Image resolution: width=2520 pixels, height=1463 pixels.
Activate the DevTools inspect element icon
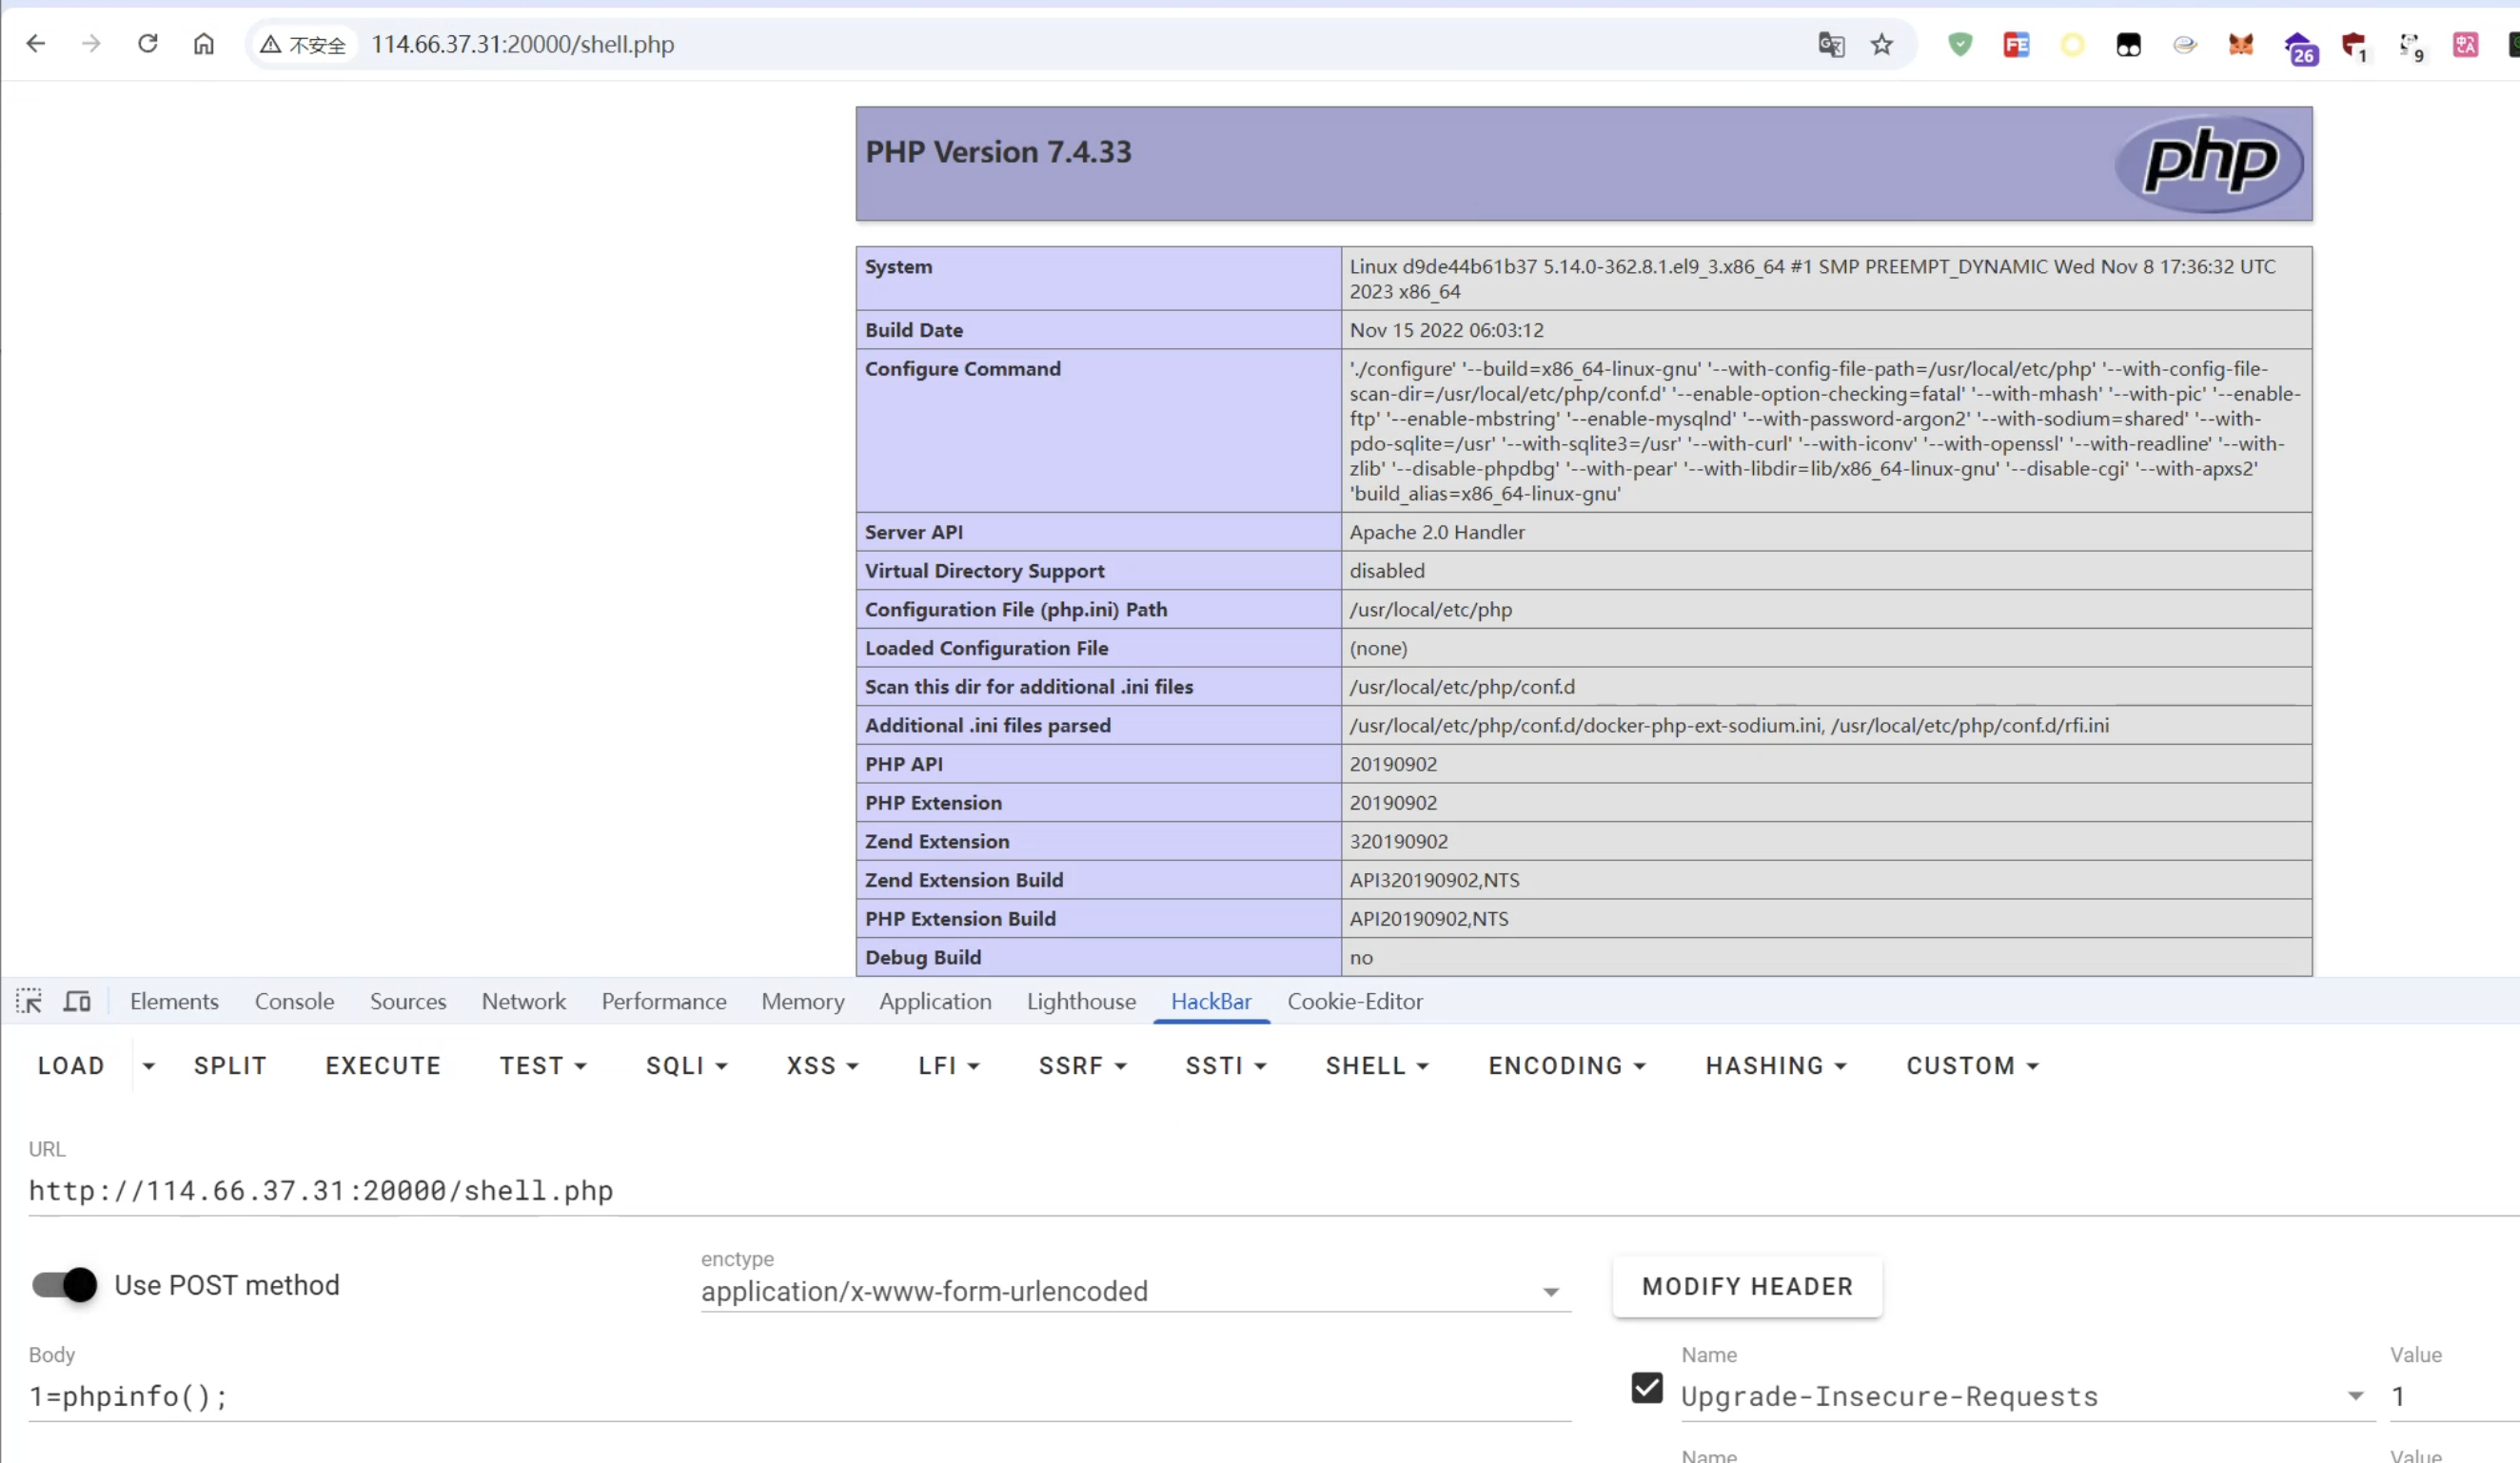(29, 1002)
